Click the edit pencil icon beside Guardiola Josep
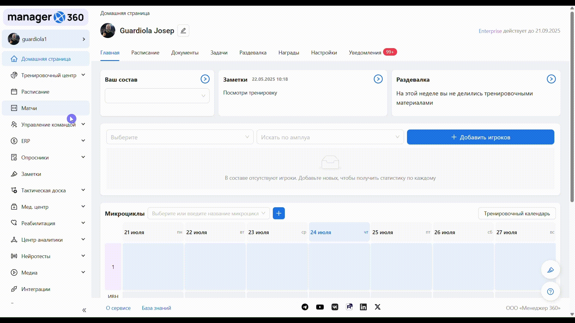Screen dimensions: 575x323 tap(183, 31)
